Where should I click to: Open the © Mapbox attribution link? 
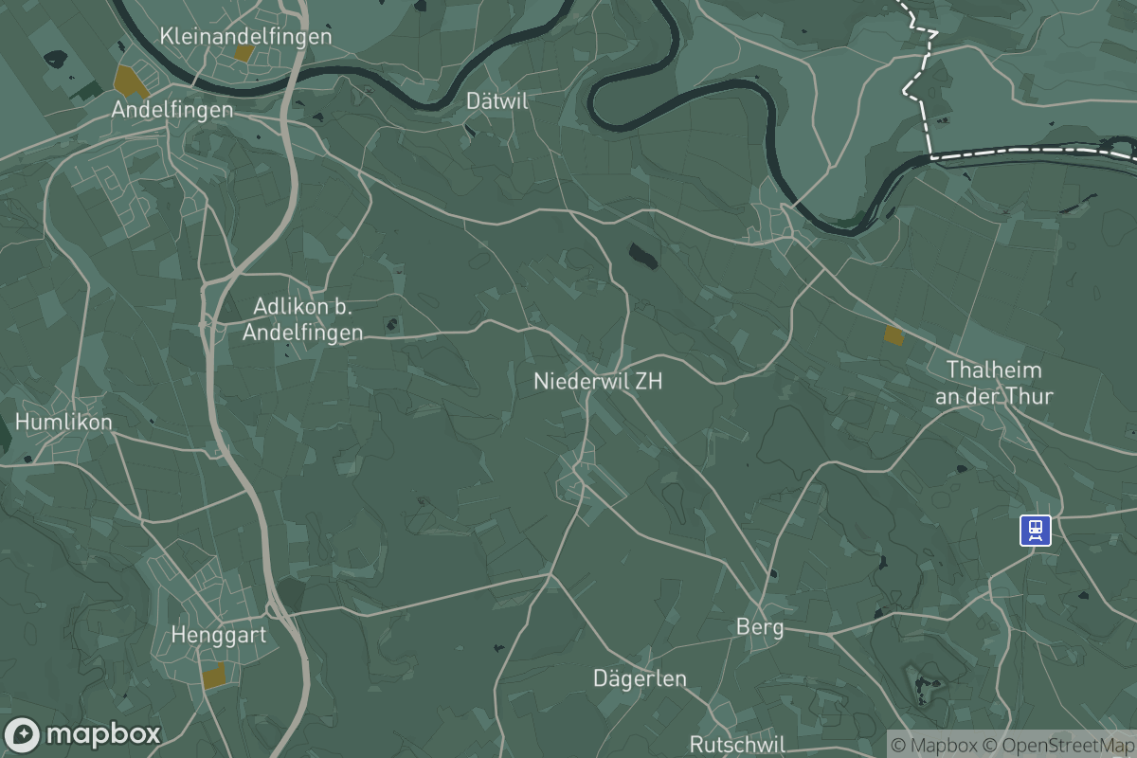coord(931,746)
